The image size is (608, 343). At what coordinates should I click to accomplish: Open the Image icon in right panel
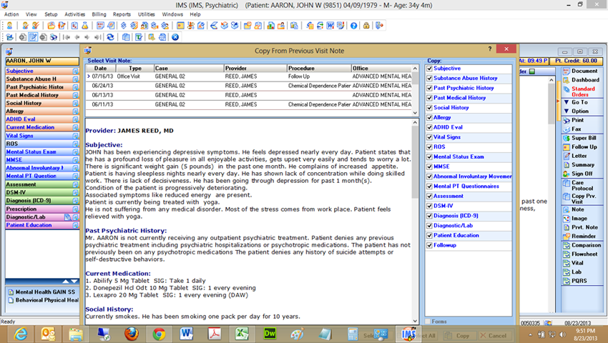567,218
